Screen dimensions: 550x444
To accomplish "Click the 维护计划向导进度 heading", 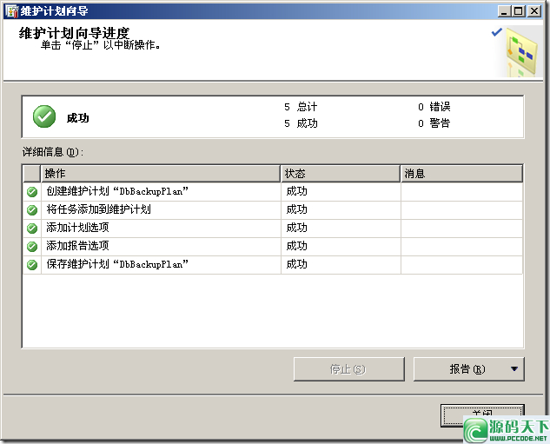I will coord(75,34).
